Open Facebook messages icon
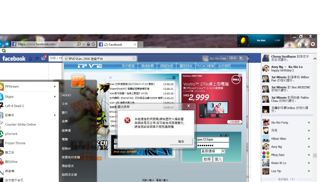The height and width of the screenshot is (182, 324). point(37,59)
